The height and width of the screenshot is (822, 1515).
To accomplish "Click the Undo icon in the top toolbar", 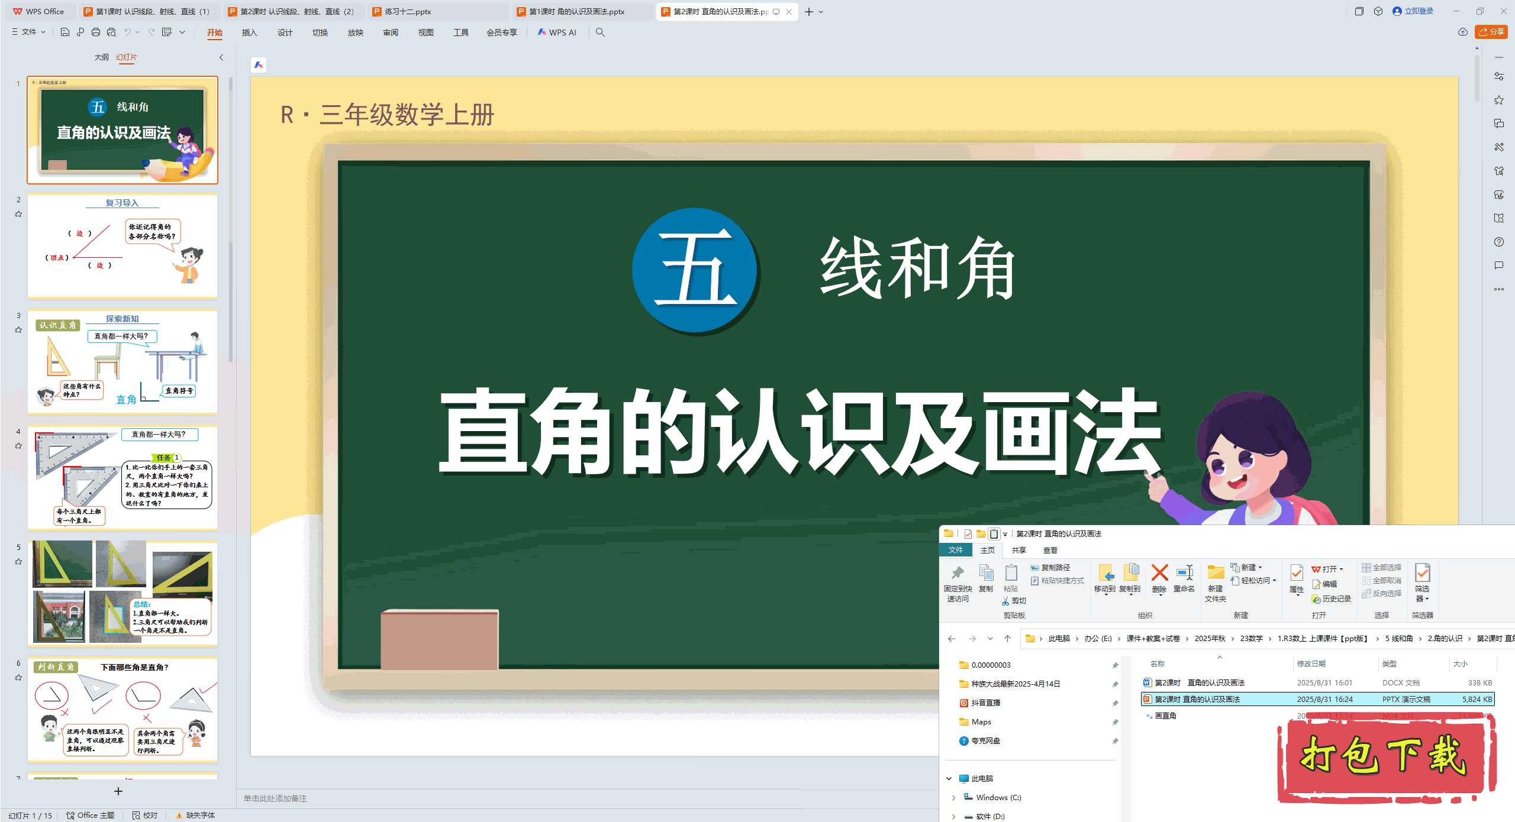I will [127, 33].
